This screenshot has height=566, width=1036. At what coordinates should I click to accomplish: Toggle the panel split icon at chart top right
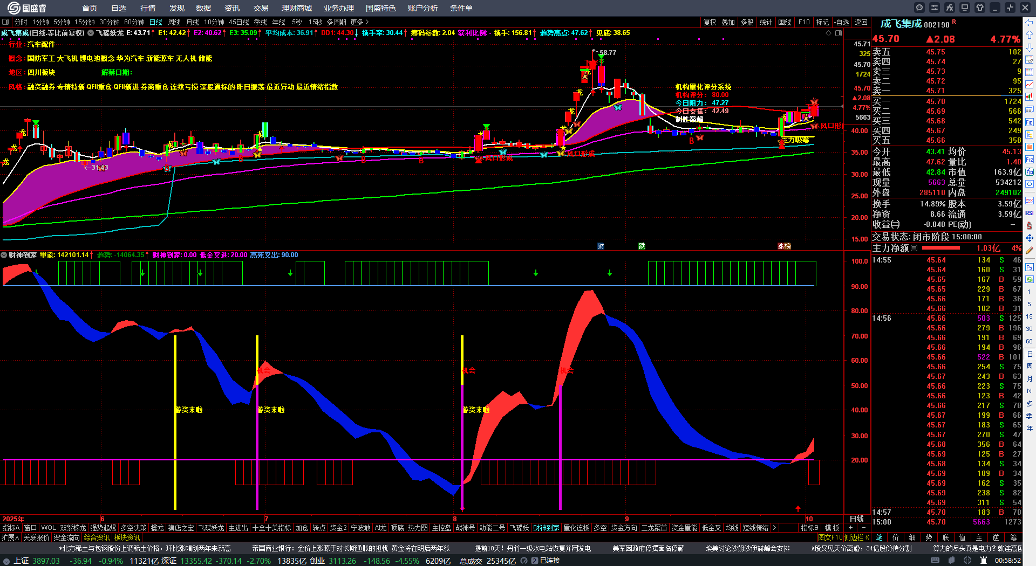tap(839, 33)
